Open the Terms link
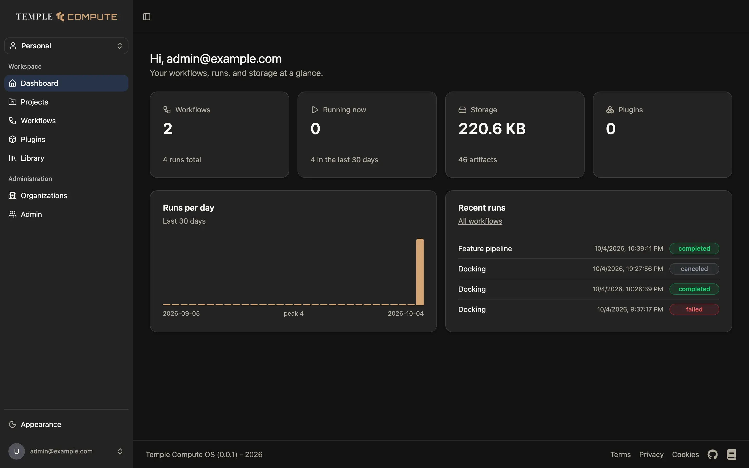This screenshot has height=468, width=749. [x=620, y=454]
